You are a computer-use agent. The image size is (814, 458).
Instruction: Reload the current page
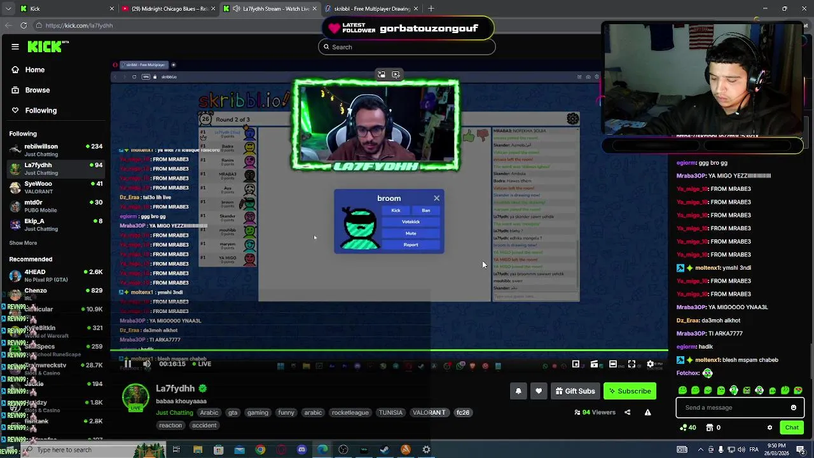tap(24, 25)
